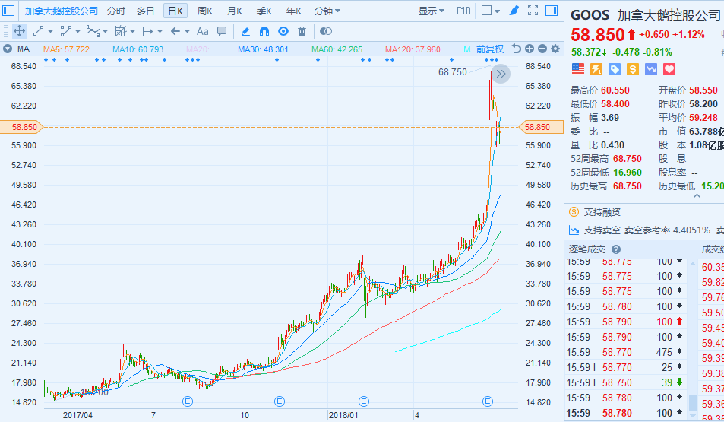This screenshot has width=724, height=422.
Task: Select the arrow marker tool
Action: coord(175,31)
